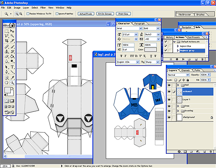Select the Brush tool
The image size is (216, 168).
point(12,47)
